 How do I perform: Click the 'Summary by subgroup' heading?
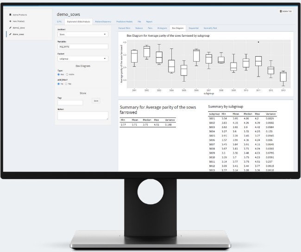pos(226,107)
